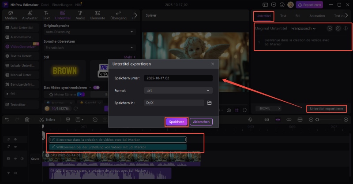
Task: Open the Originalsprache Auto-Erkennung dropdown
Action: click(x=89, y=32)
